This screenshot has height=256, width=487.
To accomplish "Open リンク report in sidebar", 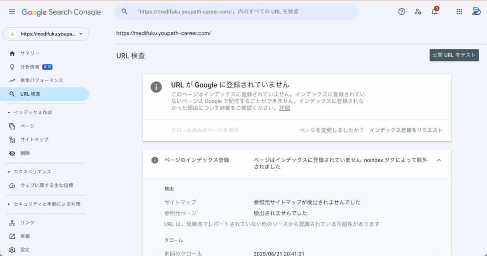I will point(45,223).
